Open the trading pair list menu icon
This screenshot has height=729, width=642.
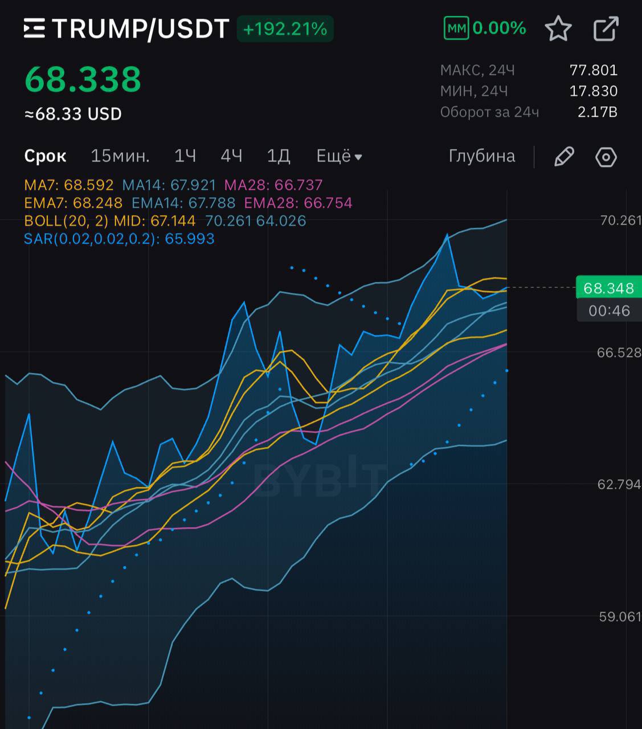coord(34,28)
